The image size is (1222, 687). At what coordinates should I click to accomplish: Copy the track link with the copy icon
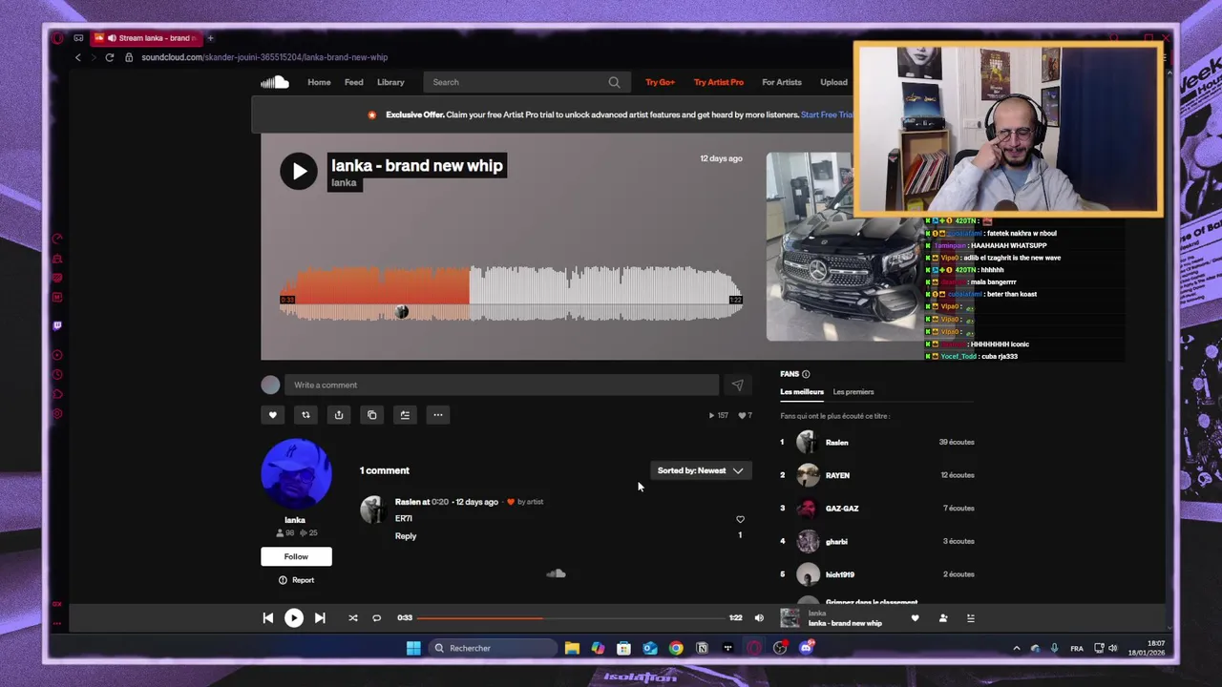pos(372,415)
